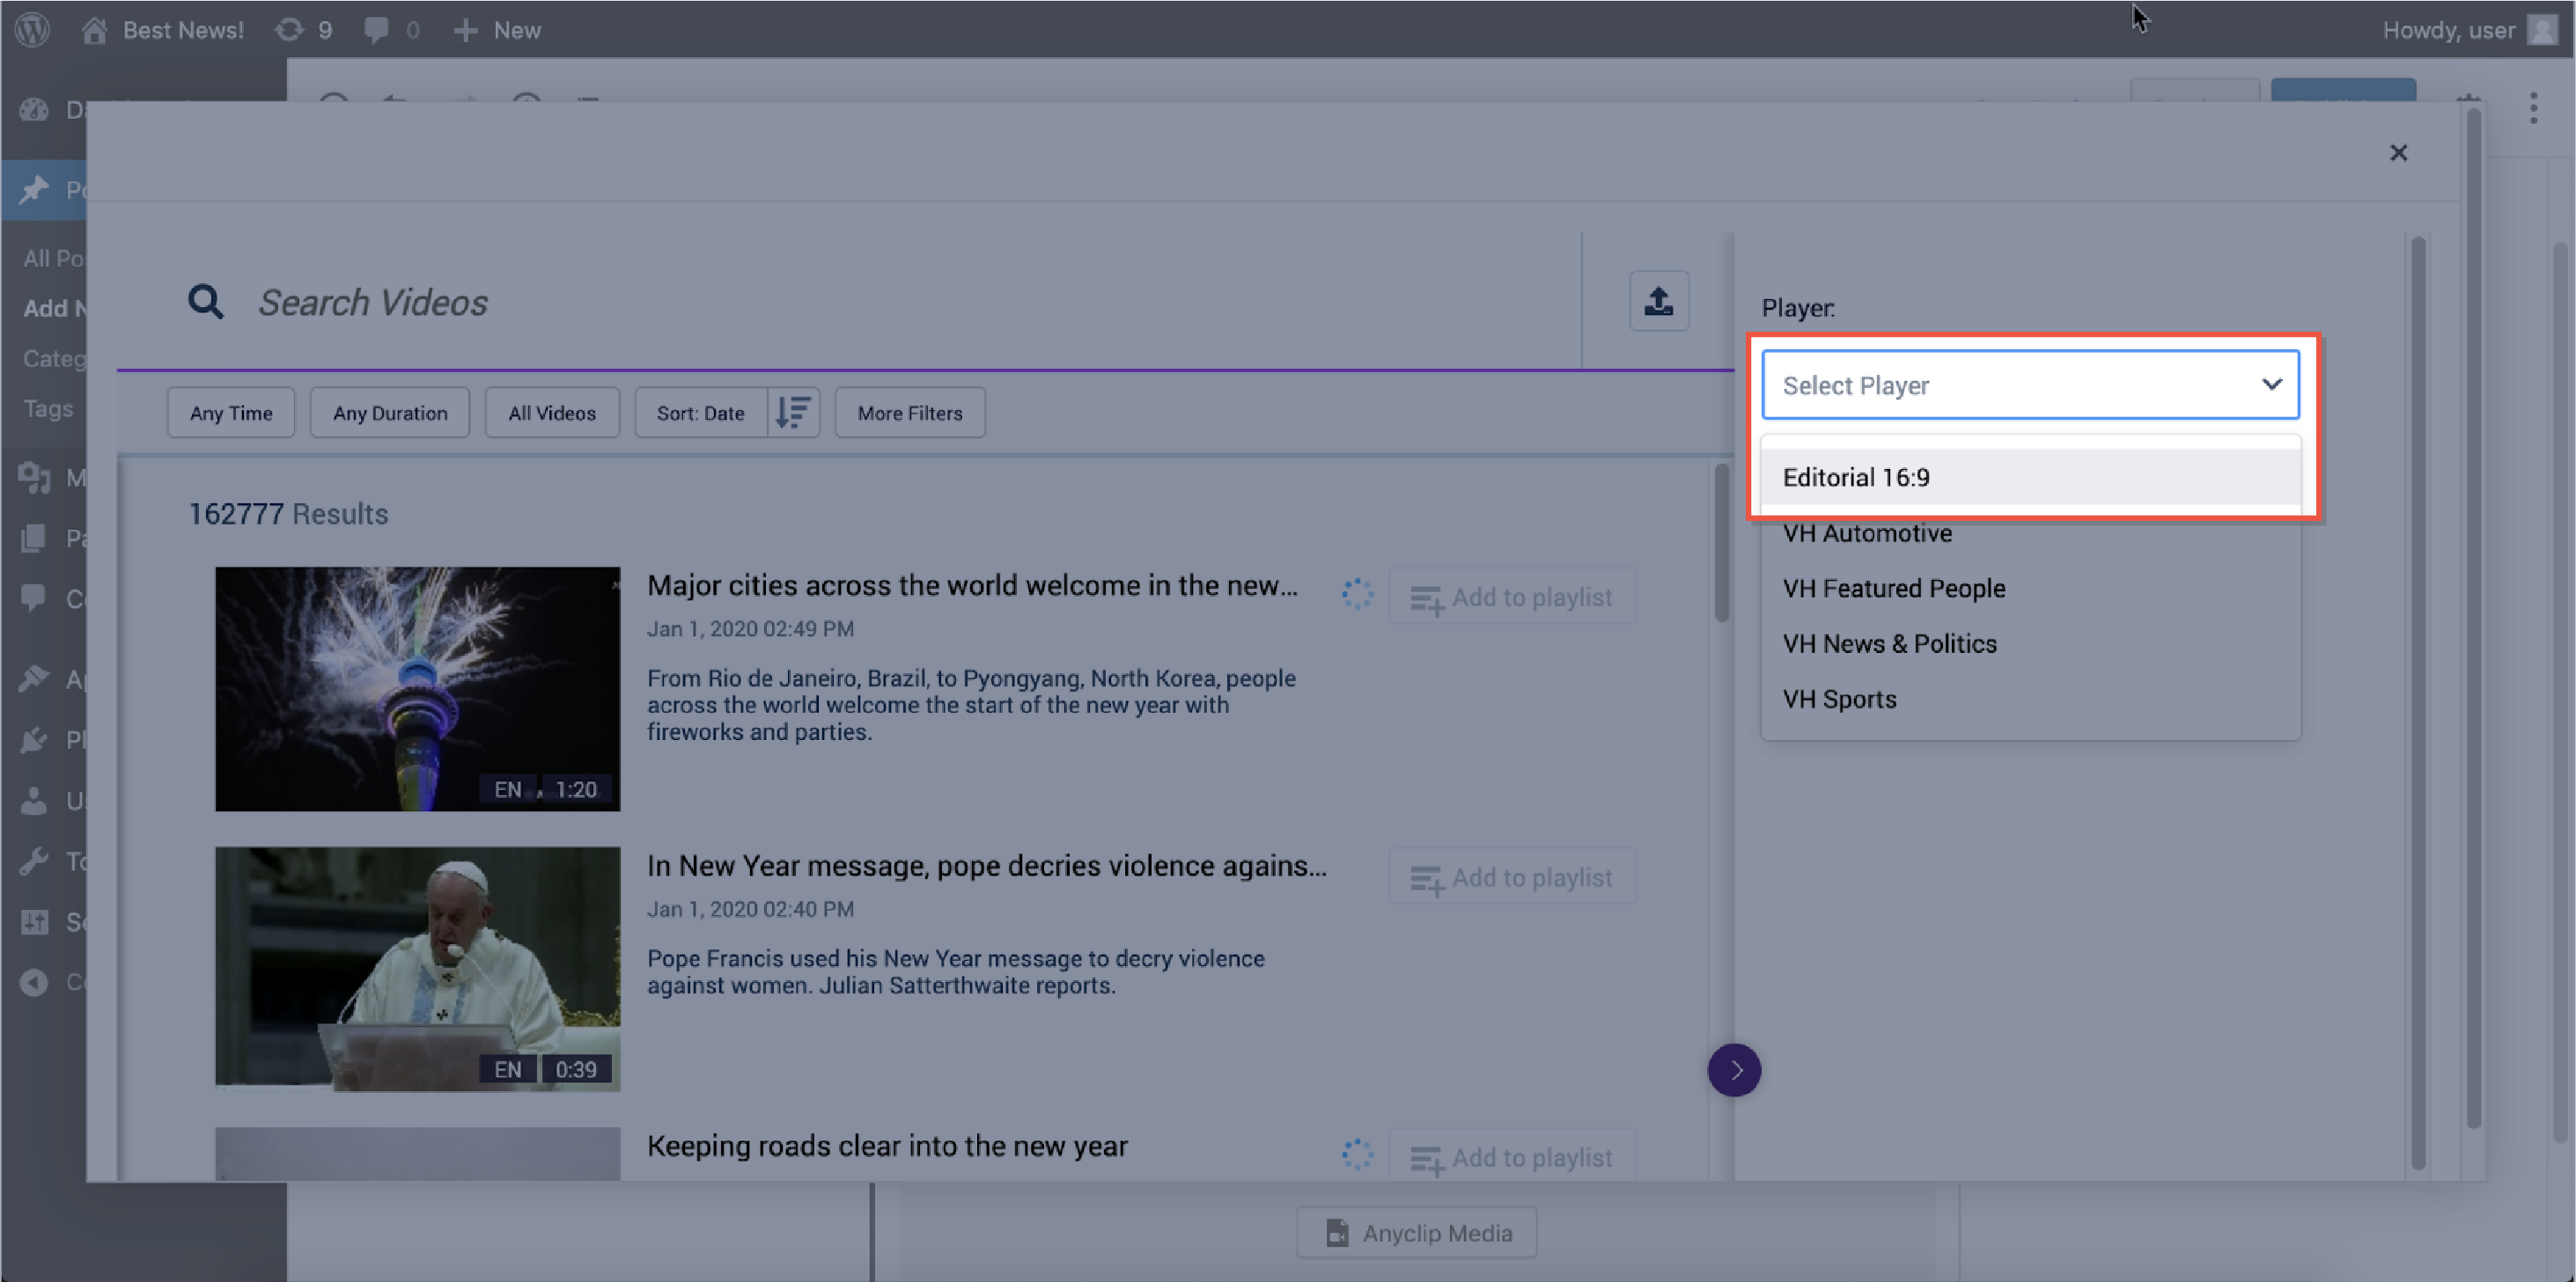The image size is (2576, 1282).
Task: Choose VH Featured People player option
Action: point(2030,588)
